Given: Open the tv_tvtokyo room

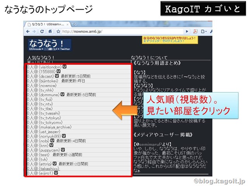Looking at the screenshot, I should point(50,118).
